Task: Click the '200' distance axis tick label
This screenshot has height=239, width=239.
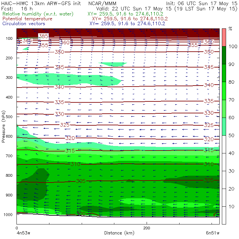Action: point(147,228)
